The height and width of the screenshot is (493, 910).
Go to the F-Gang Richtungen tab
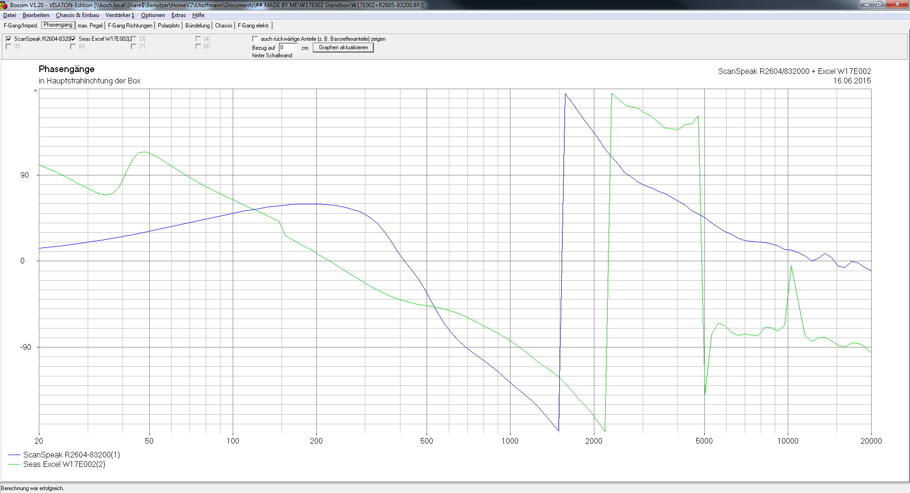130,26
